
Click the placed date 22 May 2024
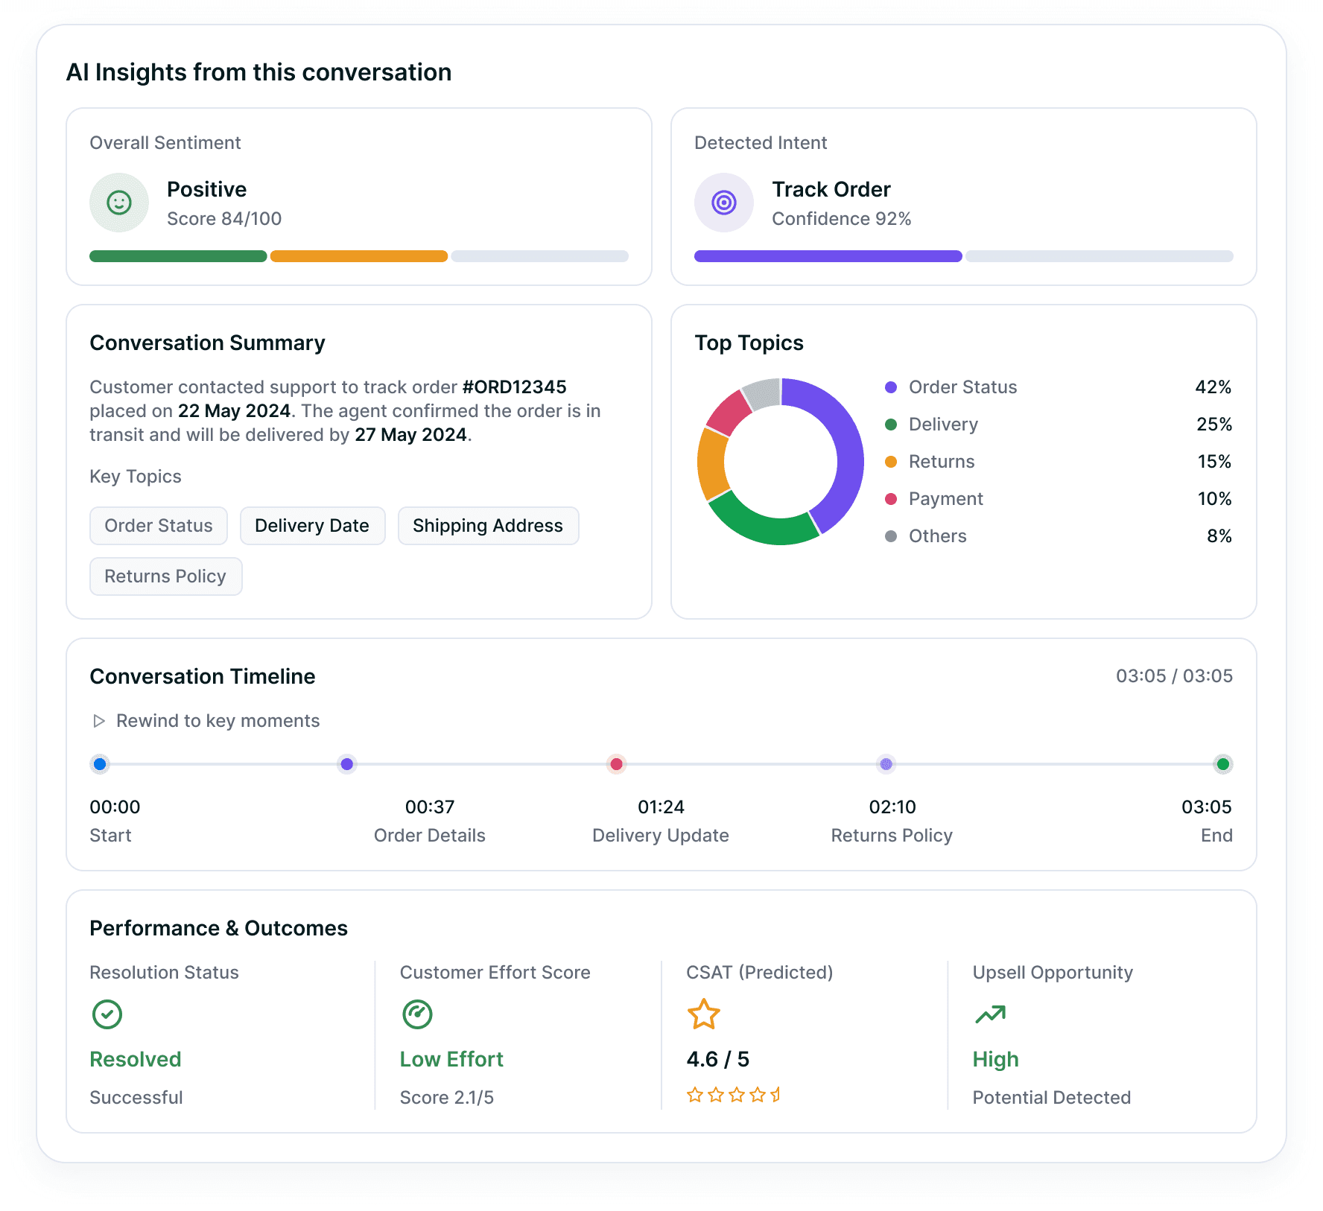click(x=234, y=411)
